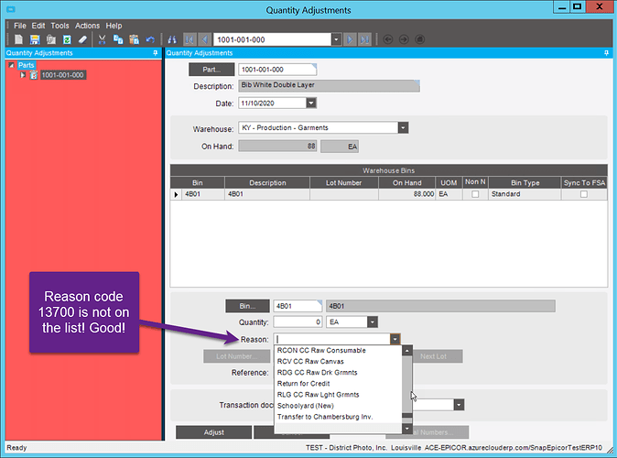This screenshot has width=617, height=458.
Task: Choose Schoolyard (New) reason
Action: pos(338,406)
